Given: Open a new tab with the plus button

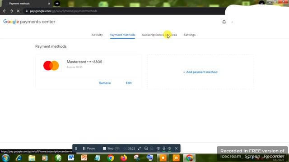Looking at the screenshot, I should click(57, 4).
